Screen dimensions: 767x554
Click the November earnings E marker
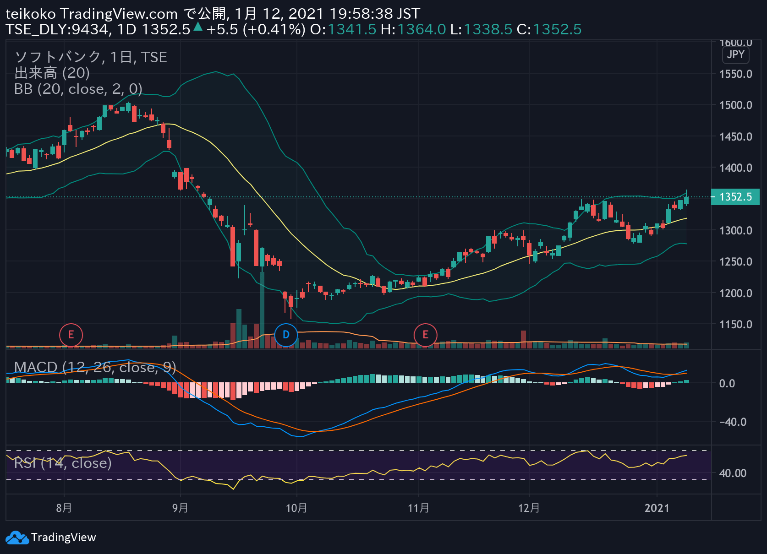point(425,335)
